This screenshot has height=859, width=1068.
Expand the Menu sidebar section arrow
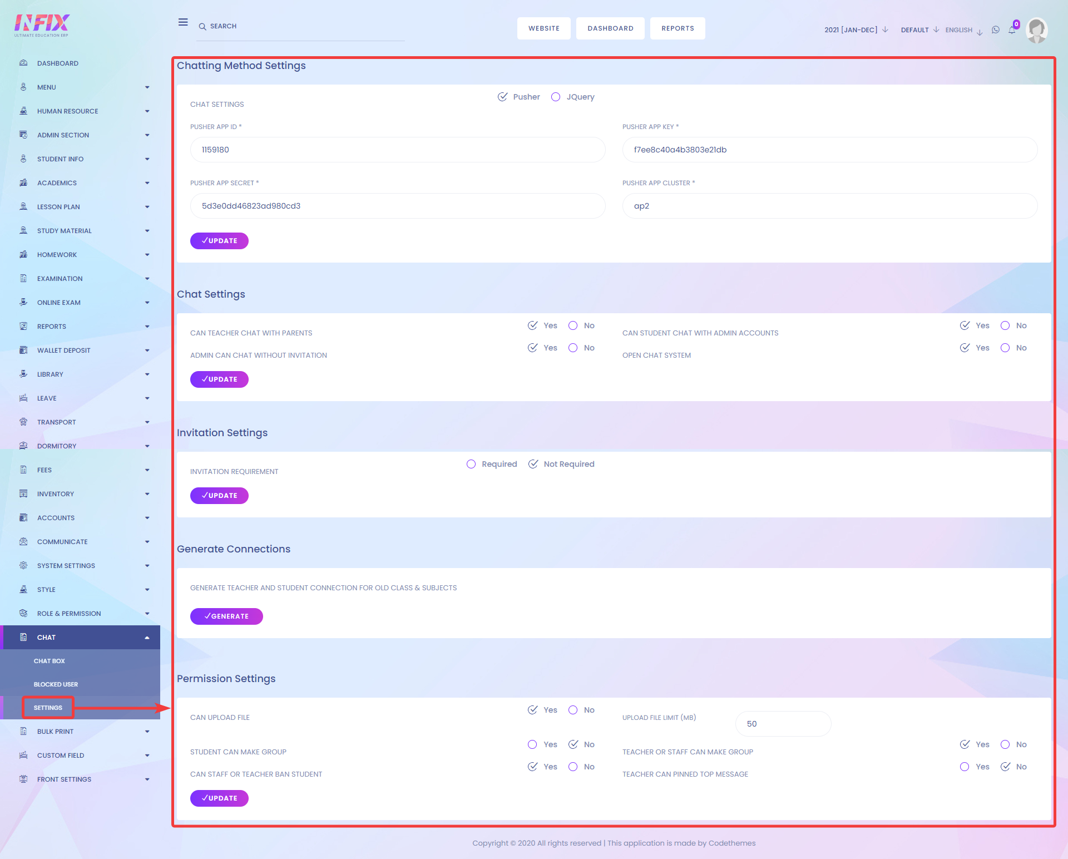[147, 87]
